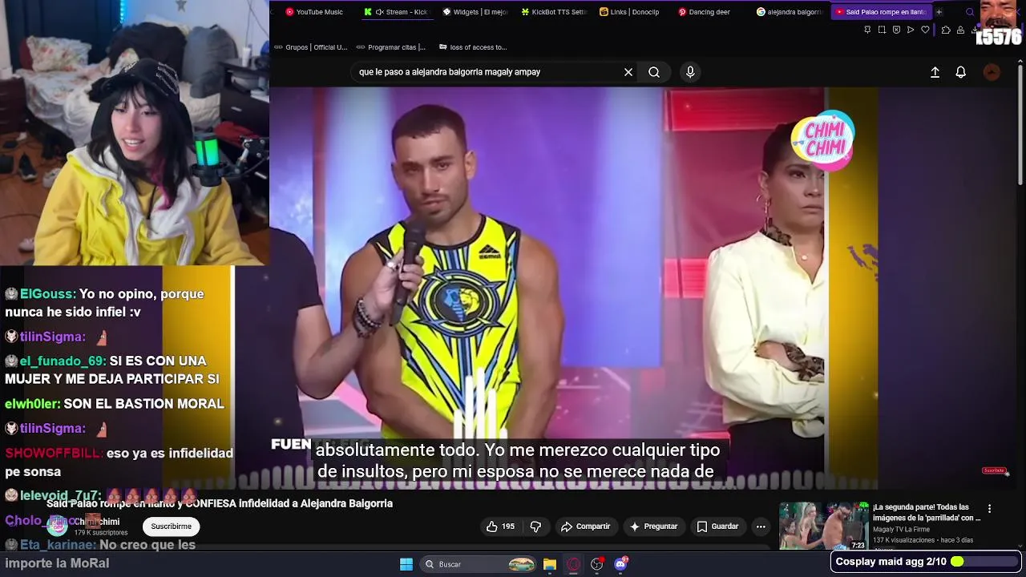Screen dimensions: 1026x577
Task: Click the recommended video title La segunda parte
Action: click(926, 512)
